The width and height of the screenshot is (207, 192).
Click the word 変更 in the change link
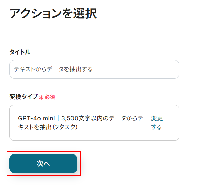157,118
